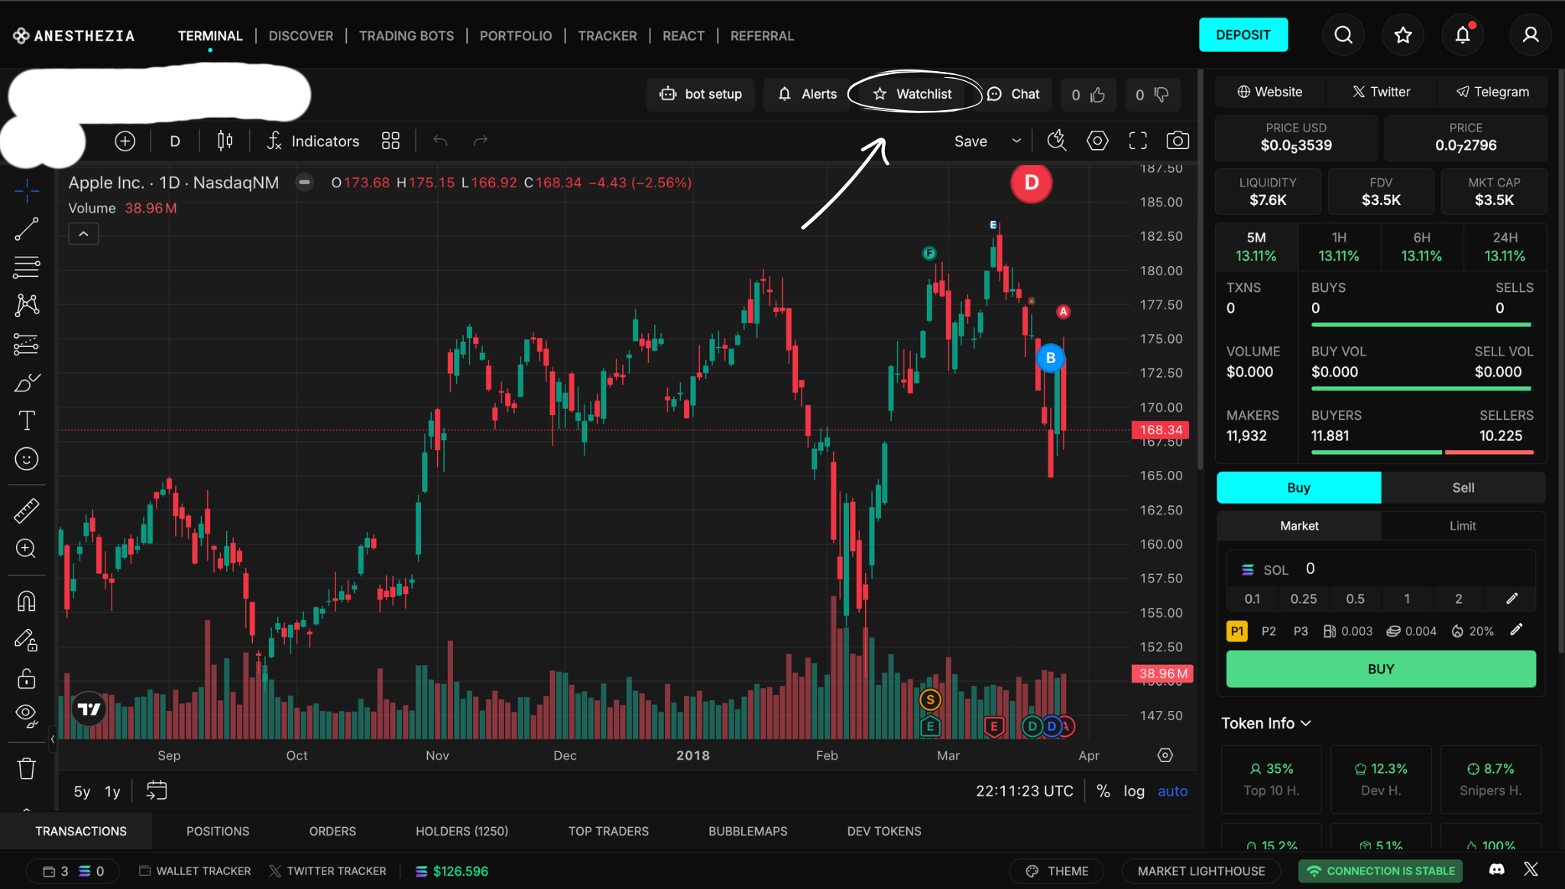Viewport: 1565px width, 889px height.
Task: Click the thumbs up vote icon
Action: pyautogui.click(x=1097, y=95)
